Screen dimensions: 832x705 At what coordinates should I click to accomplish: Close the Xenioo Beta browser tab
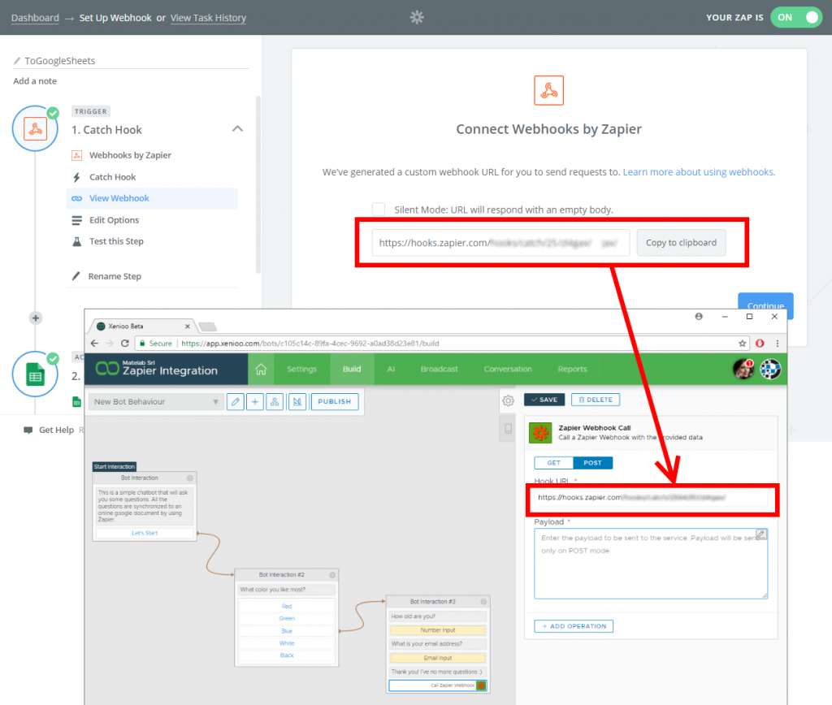[188, 327]
